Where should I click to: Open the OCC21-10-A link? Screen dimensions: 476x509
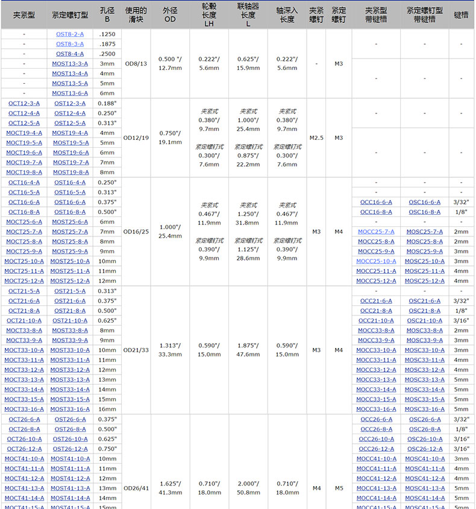[x=376, y=321]
